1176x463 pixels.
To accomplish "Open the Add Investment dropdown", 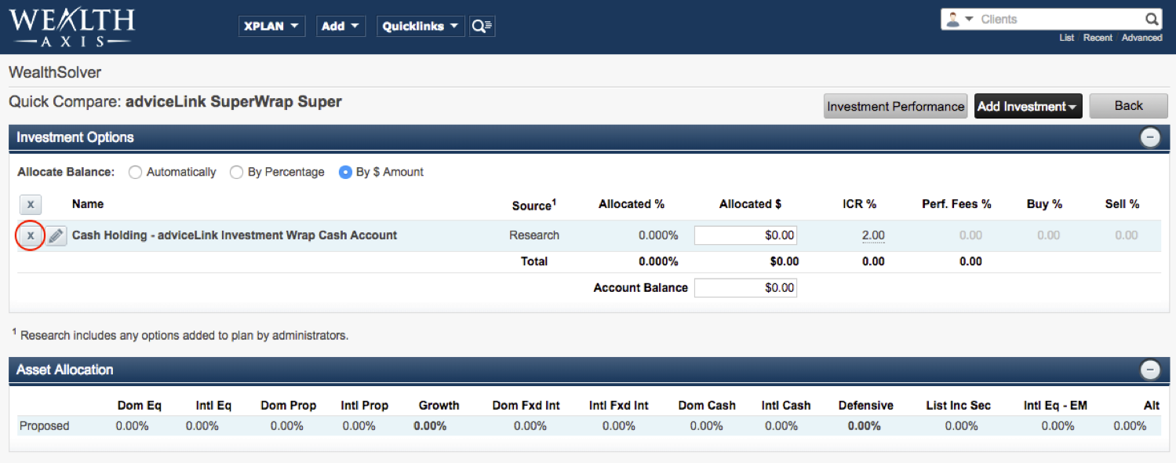I will [1028, 107].
